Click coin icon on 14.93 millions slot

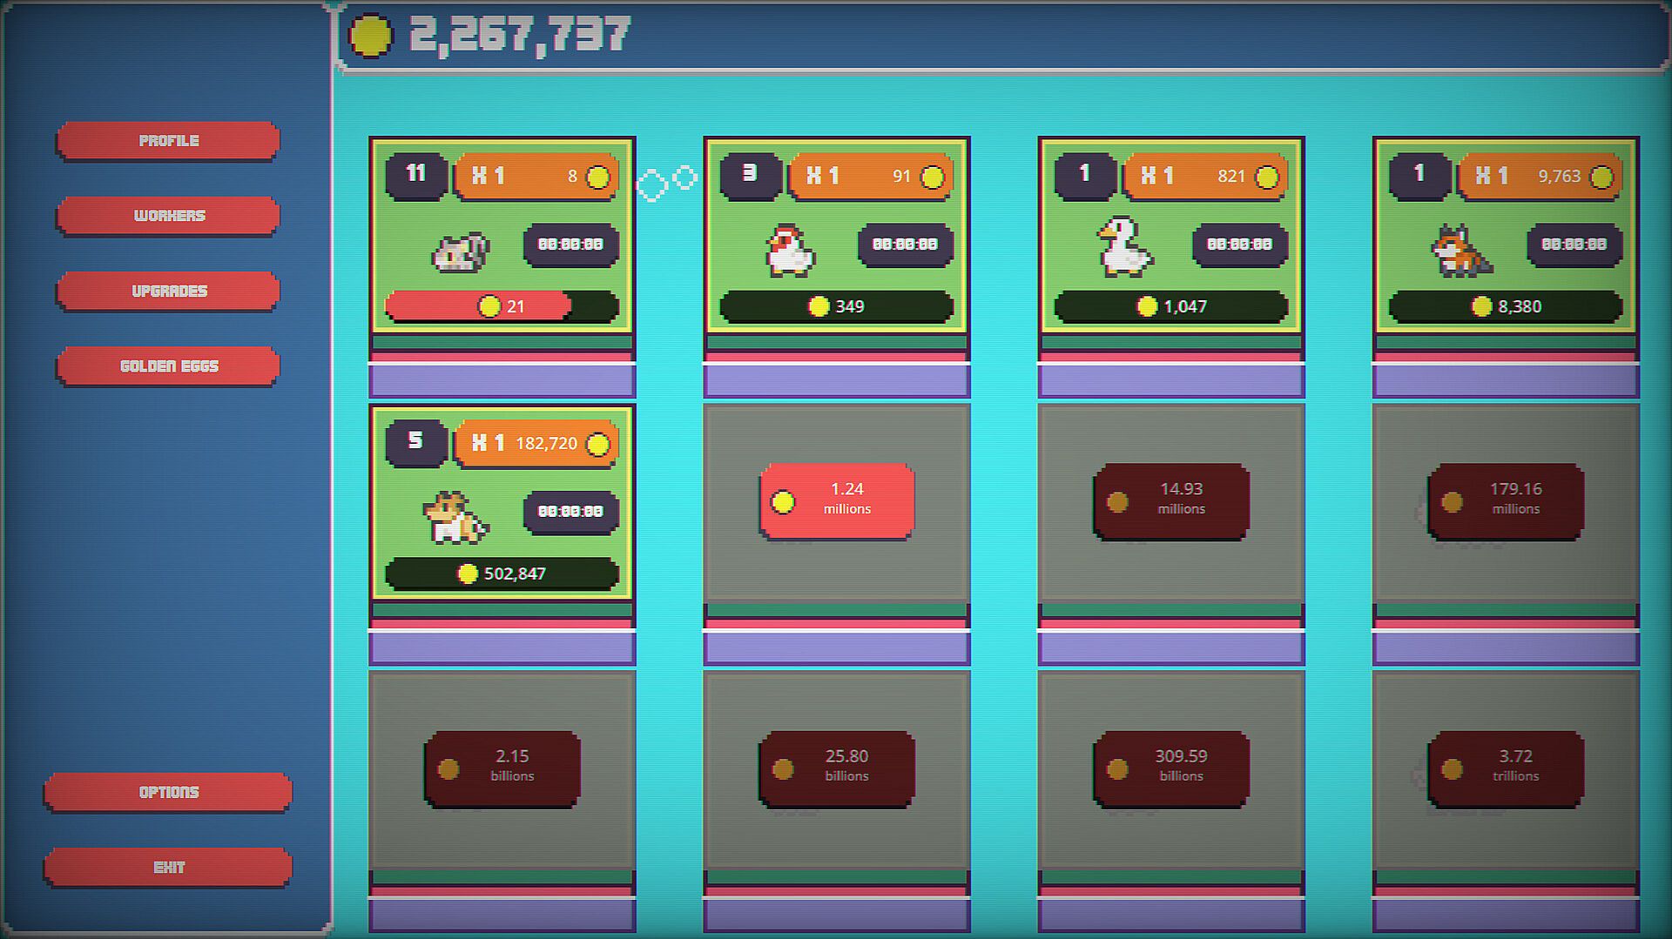(1117, 502)
